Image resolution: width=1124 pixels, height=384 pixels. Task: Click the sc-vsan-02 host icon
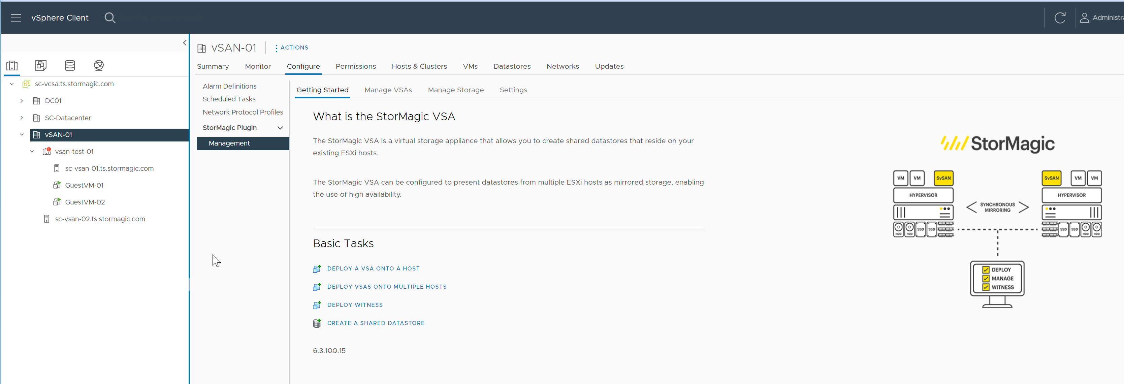tap(47, 219)
